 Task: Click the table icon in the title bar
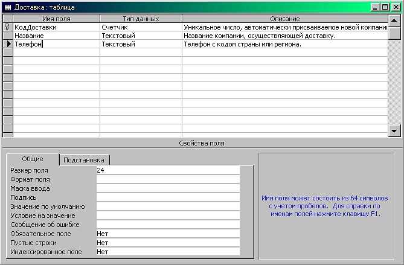pyautogui.click(x=8, y=7)
